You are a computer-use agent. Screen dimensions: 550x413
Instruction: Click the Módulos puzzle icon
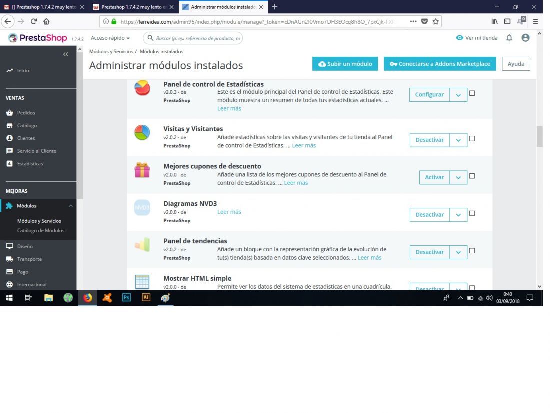(x=9, y=206)
